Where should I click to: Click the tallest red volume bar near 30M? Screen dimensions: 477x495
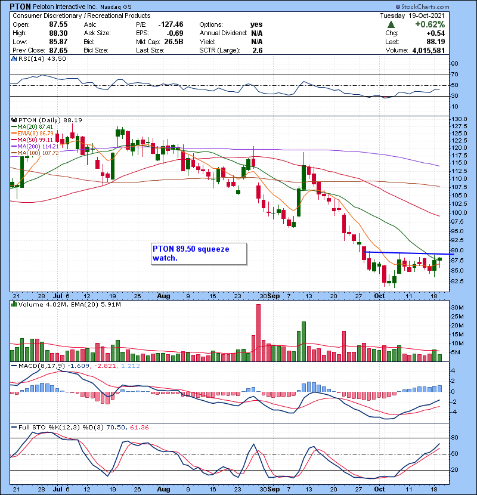[x=259, y=333]
